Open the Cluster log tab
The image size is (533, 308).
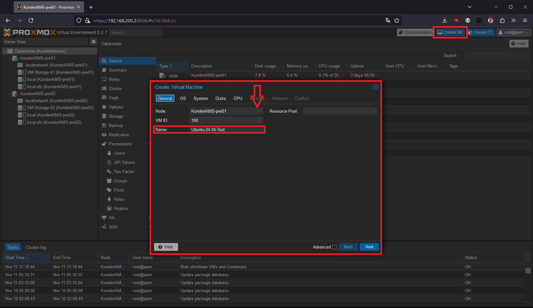(36, 247)
